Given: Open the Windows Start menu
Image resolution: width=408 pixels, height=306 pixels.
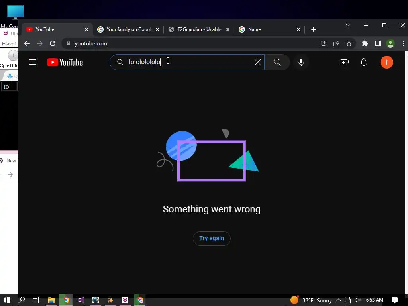Looking at the screenshot, I should tap(7, 300).
